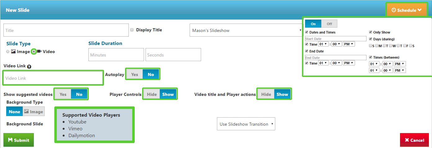Enable the Display Title checkbox
The width and height of the screenshot is (432, 148).
(132, 30)
